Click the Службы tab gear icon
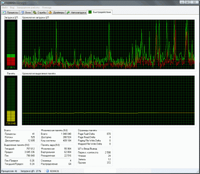Screen dimensions: 200x174 point(35,12)
